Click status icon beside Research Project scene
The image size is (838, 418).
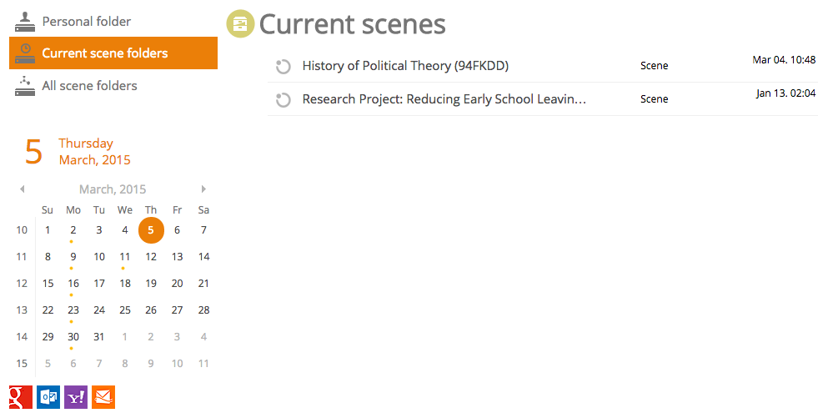click(x=283, y=100)
